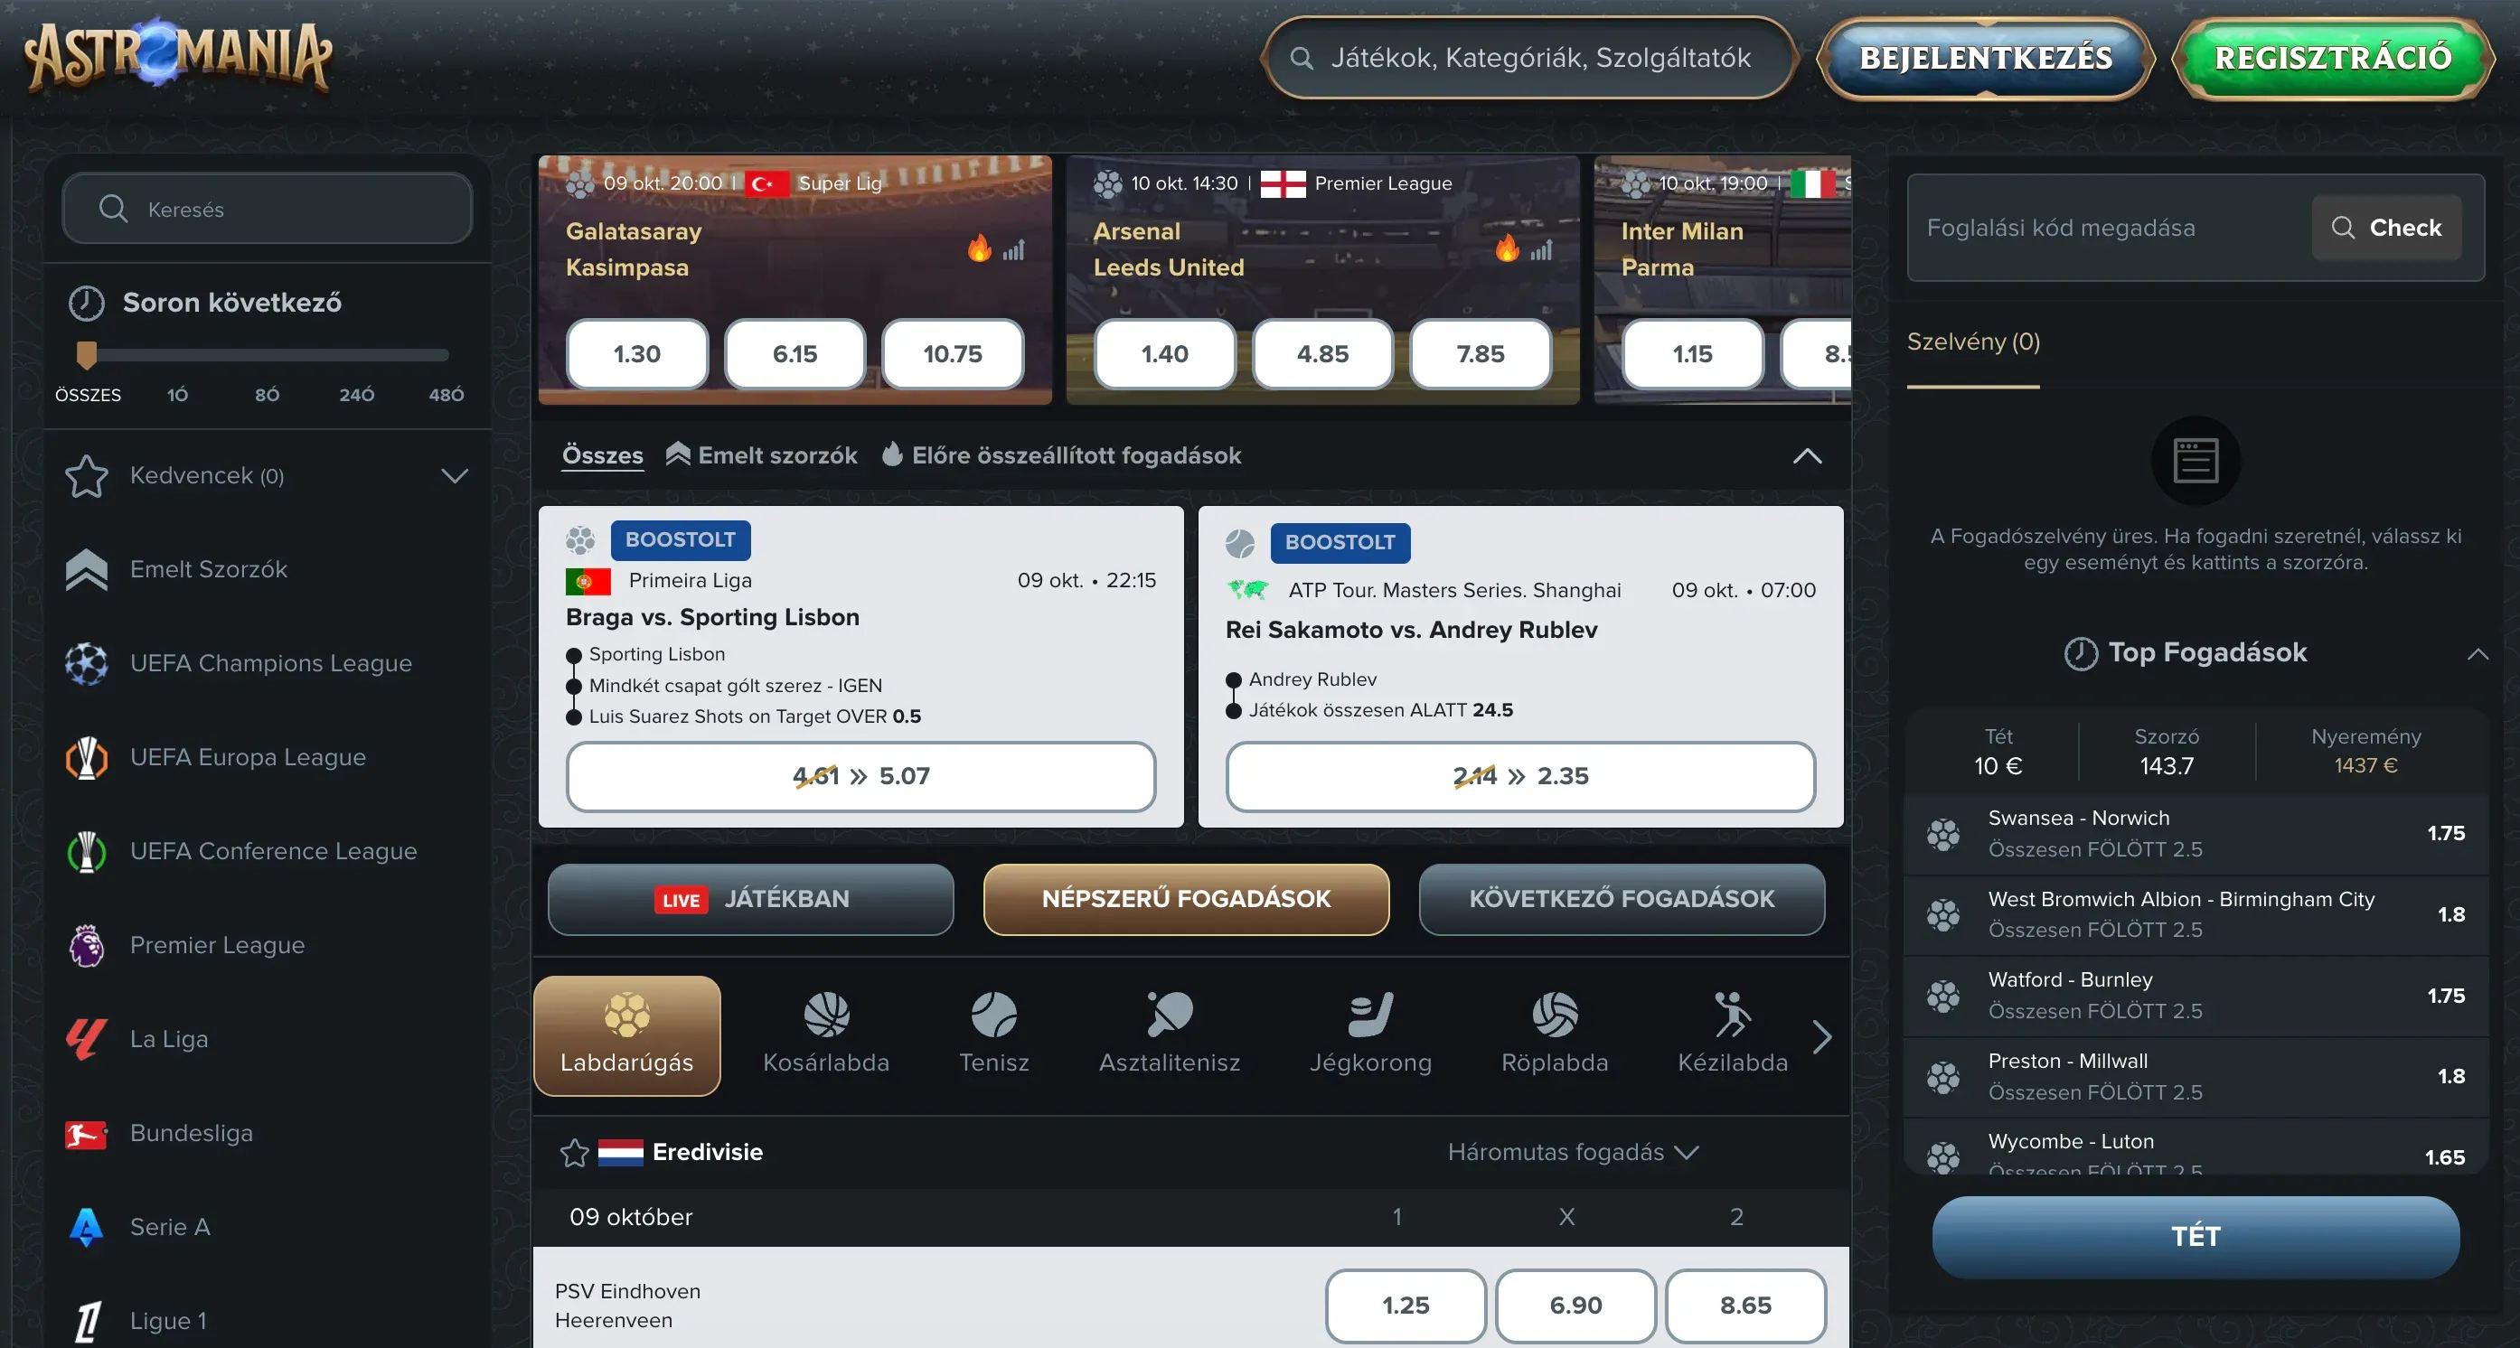Screen dimensions: 2520x1348
Task: Open the Háromutas fogadás market dropdown
Action: click(1573, 1153)
